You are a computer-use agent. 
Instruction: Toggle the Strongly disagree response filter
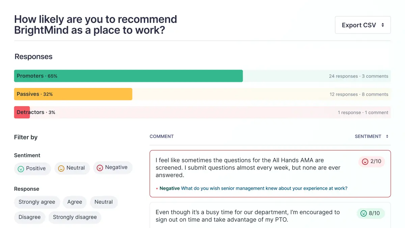75,217
